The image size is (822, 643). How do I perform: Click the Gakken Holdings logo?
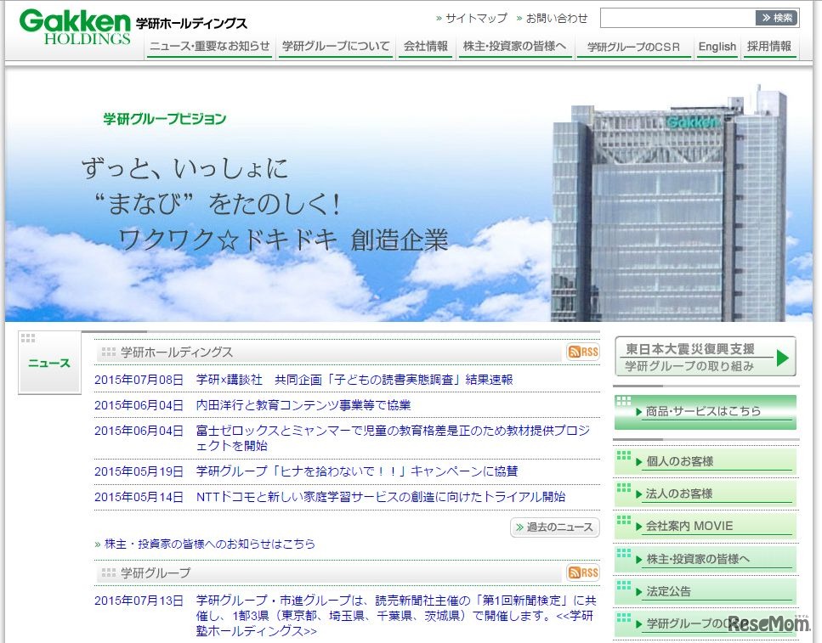[x=75, y=27]
